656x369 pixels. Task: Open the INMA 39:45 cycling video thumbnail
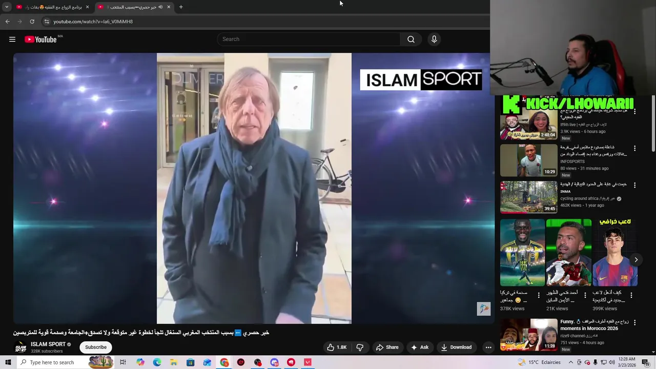(528, 197)
